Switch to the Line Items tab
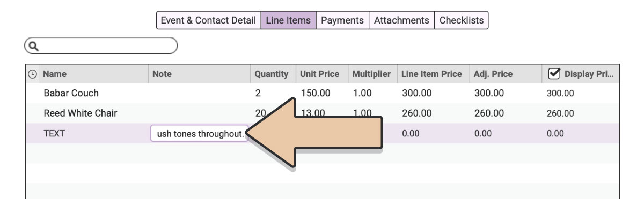 (288, 20)
